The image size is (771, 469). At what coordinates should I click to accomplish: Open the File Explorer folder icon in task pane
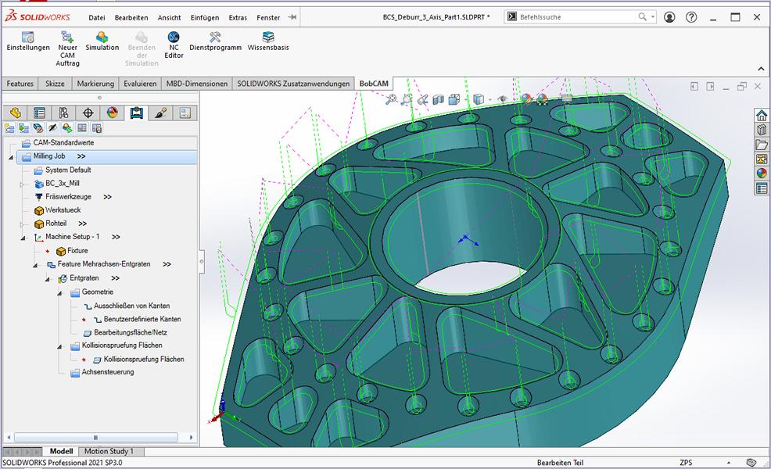pyautogui.click(x=762, y=145)
